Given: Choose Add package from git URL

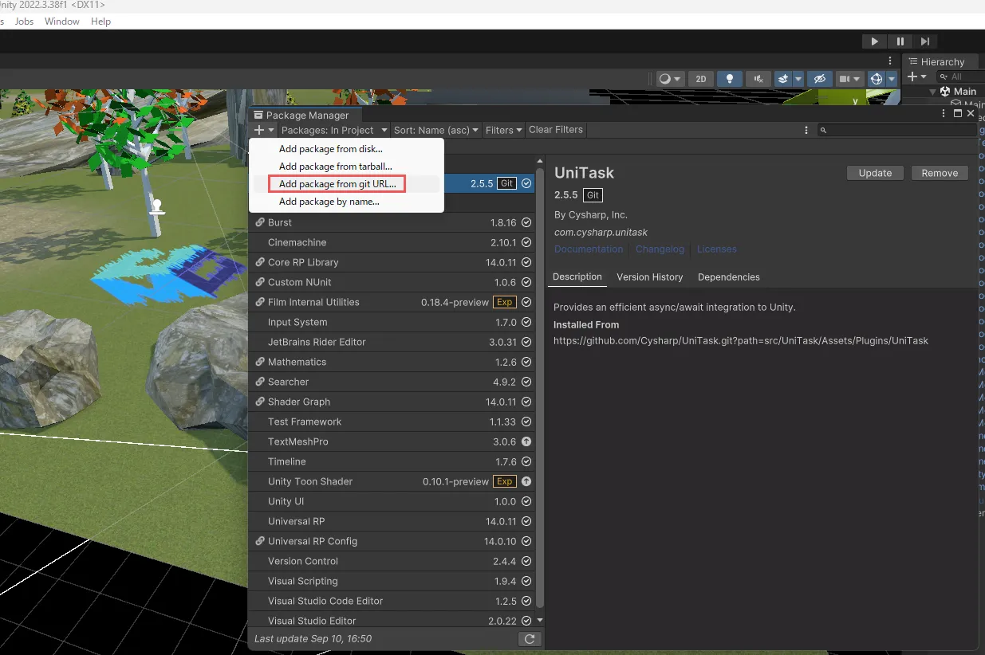Looking at the screenshot, I should point(337,184).
